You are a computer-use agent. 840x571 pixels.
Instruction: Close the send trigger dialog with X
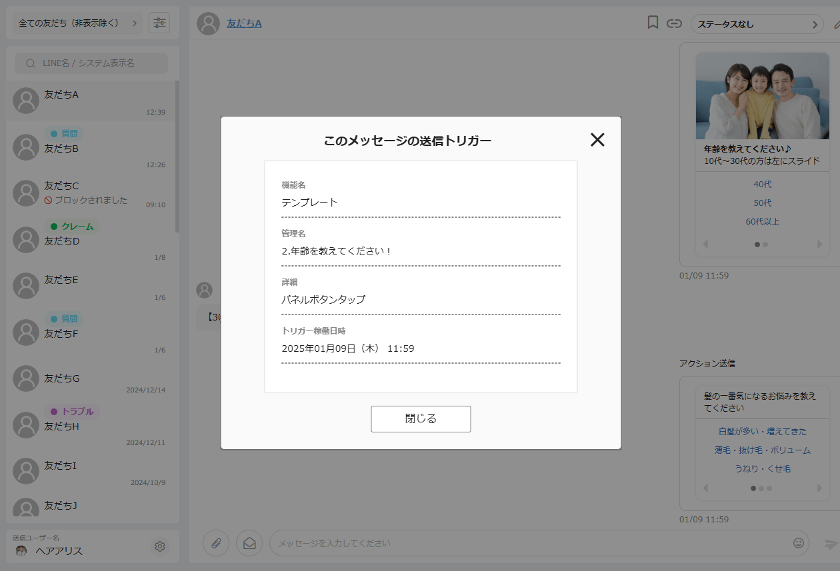tap(597, 139)
